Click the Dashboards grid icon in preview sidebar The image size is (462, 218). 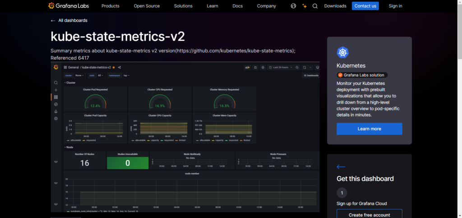56,97
